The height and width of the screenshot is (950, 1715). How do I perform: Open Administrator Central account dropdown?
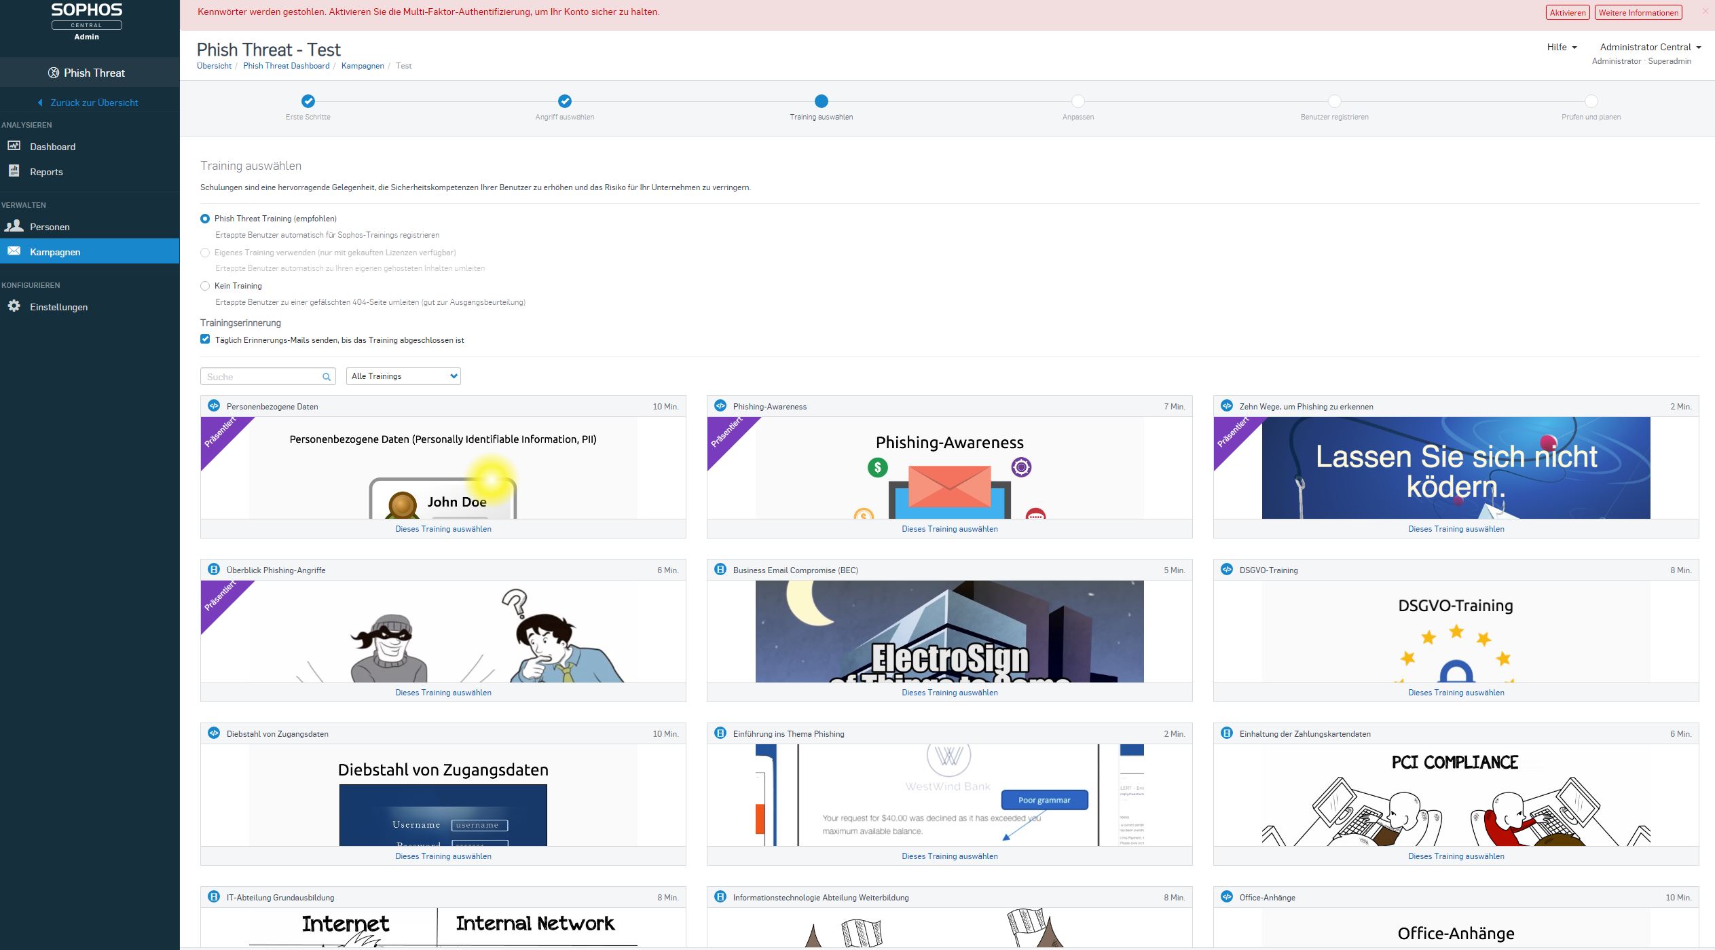[x=1650, y=47]
